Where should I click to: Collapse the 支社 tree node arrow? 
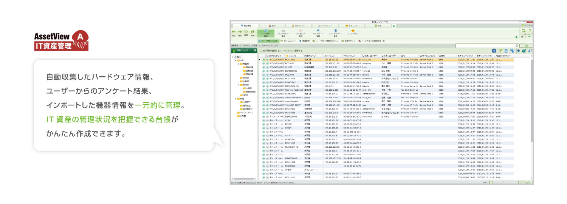coord(235,98)
